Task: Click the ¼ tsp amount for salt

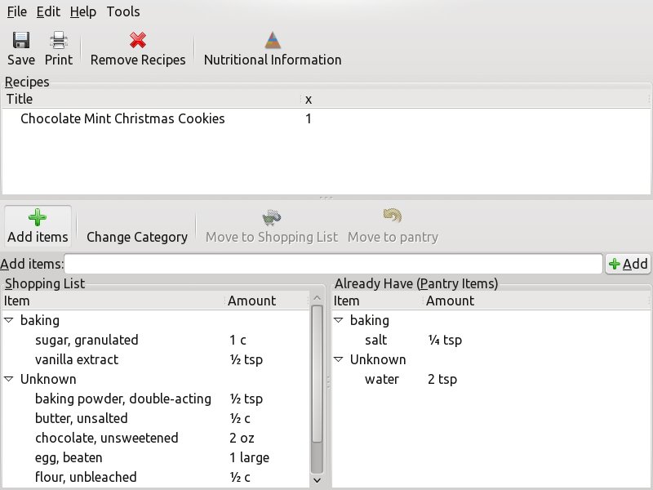Action: coord(445,340)
